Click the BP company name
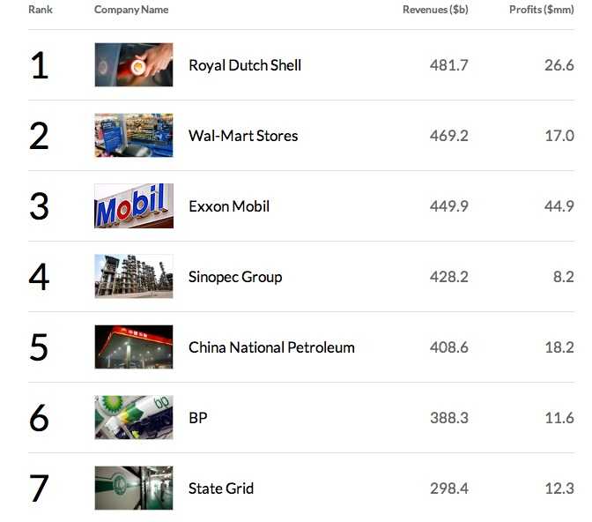The height and width of the screenshot is (522, 592). (198, 418)
